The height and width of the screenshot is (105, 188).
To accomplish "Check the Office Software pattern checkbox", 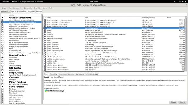I will tap(3, 60).
